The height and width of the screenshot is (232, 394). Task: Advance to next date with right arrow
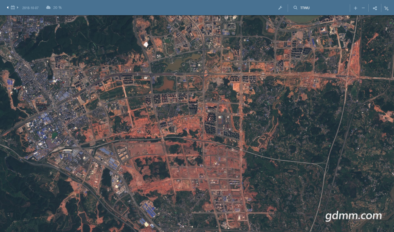click(x=18, y=8)
